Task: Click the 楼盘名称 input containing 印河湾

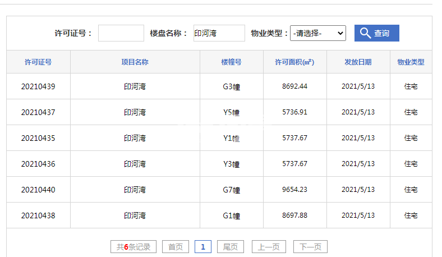Action: pos(219,33)
